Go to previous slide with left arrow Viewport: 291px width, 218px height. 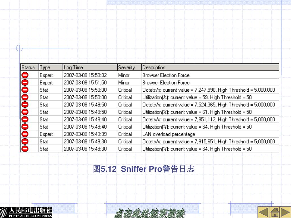[x=263, y=212]
